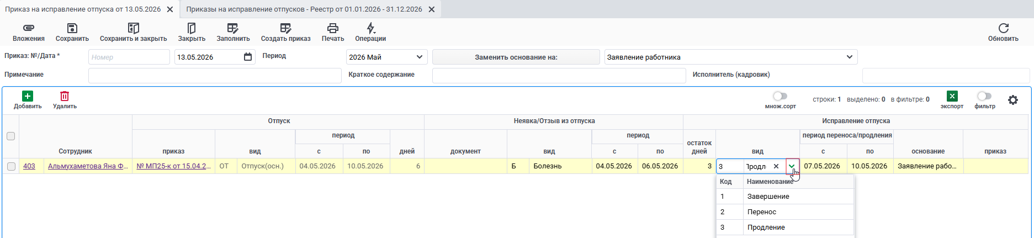Screen dimensions: 1034x238
Task: Close the Приказ на исправление отпуска tab
Action: click(169, 9)
